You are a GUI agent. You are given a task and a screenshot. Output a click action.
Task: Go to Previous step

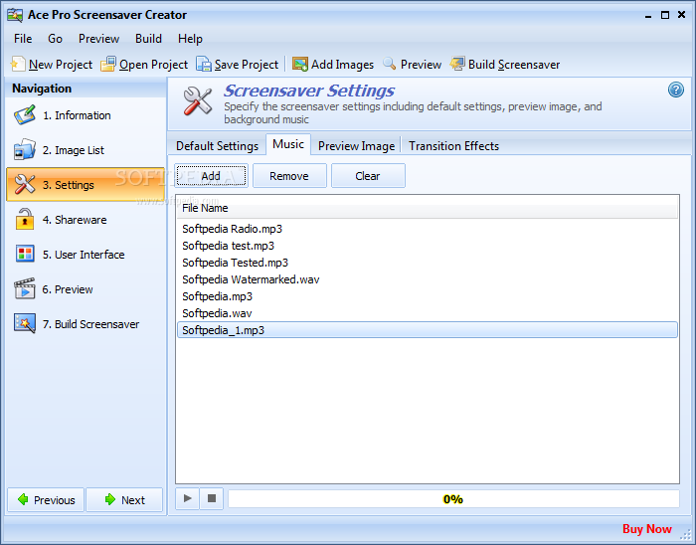point(46,499)
